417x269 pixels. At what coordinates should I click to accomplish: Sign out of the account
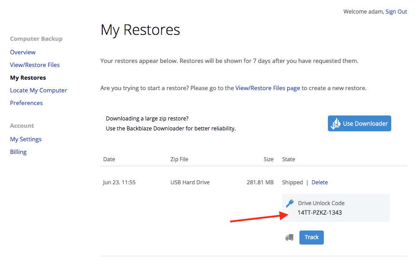click(396, 12)
